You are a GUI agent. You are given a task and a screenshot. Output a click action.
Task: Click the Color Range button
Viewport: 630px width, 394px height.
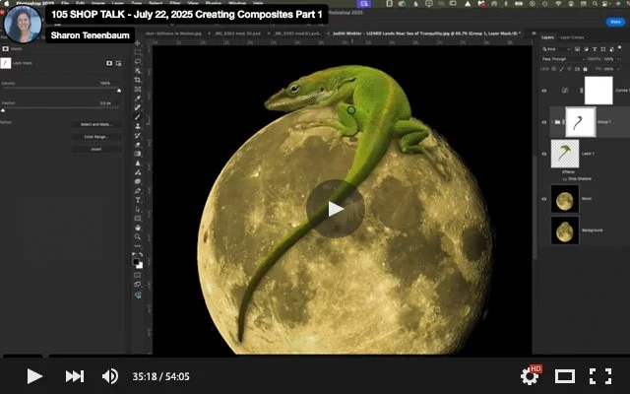[x=96, y=137]
